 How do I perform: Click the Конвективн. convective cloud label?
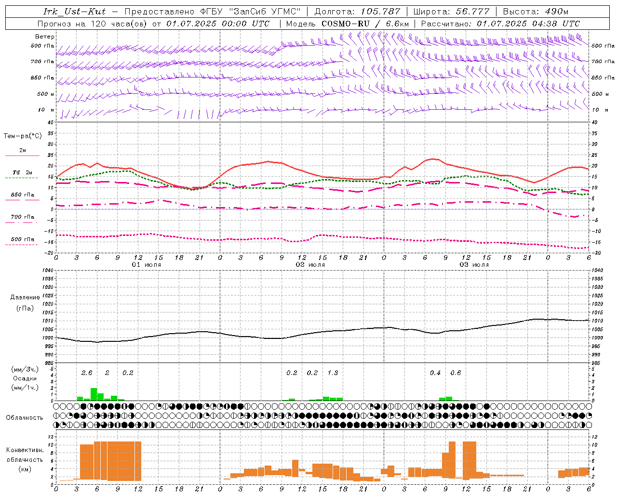(25, 450)
